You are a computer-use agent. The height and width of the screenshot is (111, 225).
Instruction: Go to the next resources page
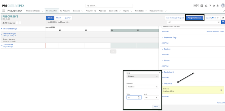click(20, 23)
